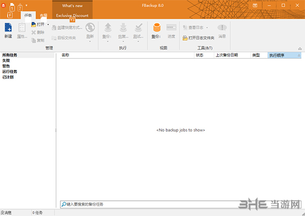The height and width of the screenshot is (216, 305).
Task: Click 0 任务 status bar entry
Action: coord(37,212)
